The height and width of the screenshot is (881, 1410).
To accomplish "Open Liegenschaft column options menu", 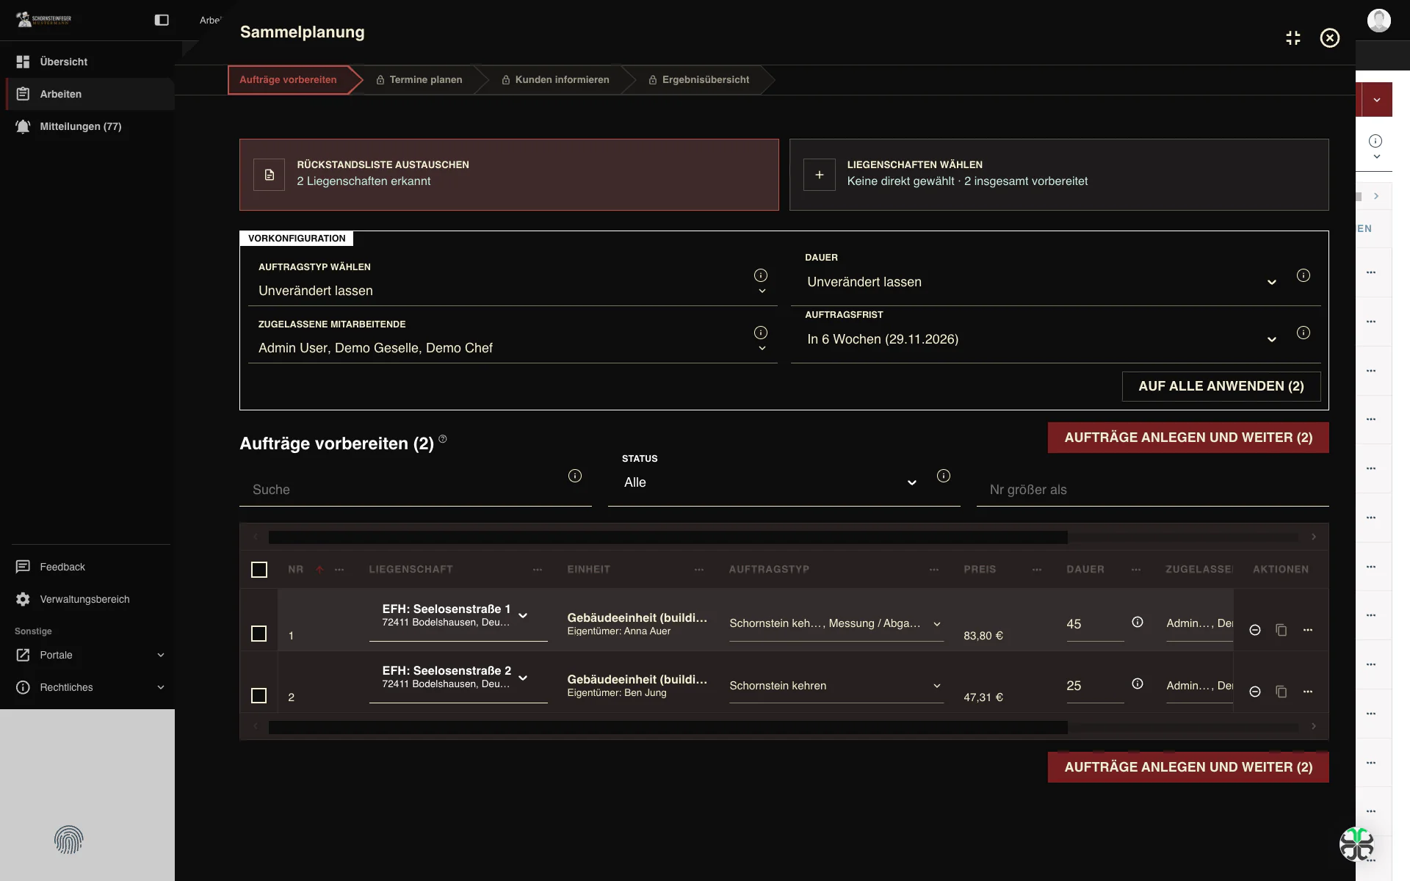I will click(538, 570).
